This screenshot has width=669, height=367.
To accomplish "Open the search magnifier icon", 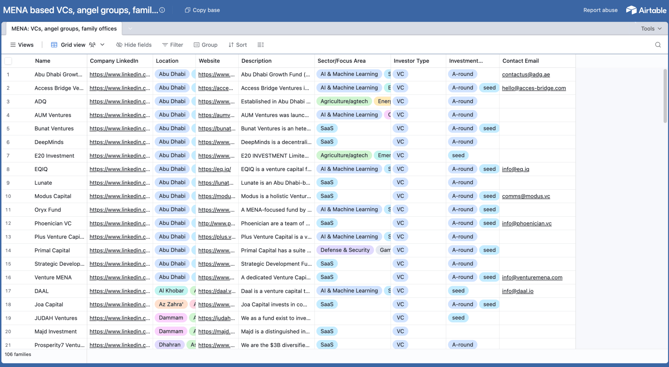I will [658, 45].
